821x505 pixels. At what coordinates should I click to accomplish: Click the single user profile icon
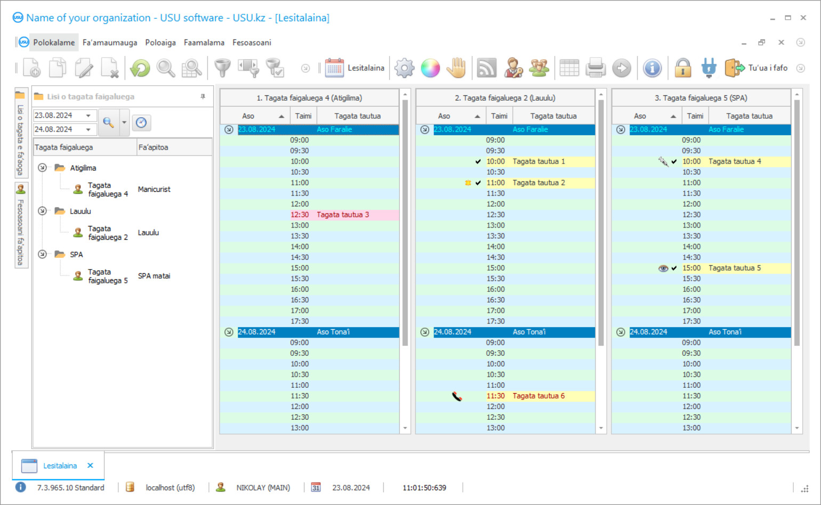click(x=513, y=68)
